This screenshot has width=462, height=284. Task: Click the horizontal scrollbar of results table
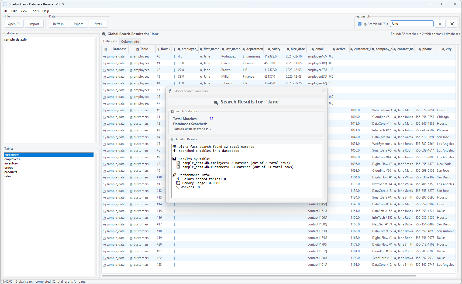pos(259,275)
